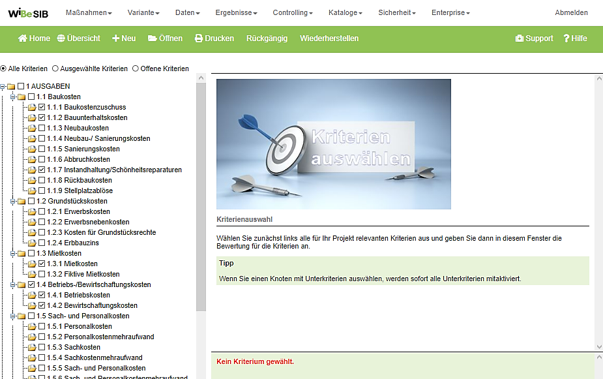
Task: Select the Ausgewählte Kriterien radio button
Action: (55, 68)
